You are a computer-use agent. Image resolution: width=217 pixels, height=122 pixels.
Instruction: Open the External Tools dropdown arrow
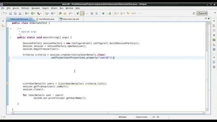pyautogui.click(x=41, y=14)
